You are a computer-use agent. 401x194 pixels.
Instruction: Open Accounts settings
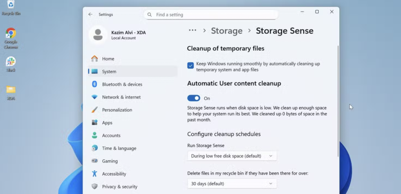111,135
